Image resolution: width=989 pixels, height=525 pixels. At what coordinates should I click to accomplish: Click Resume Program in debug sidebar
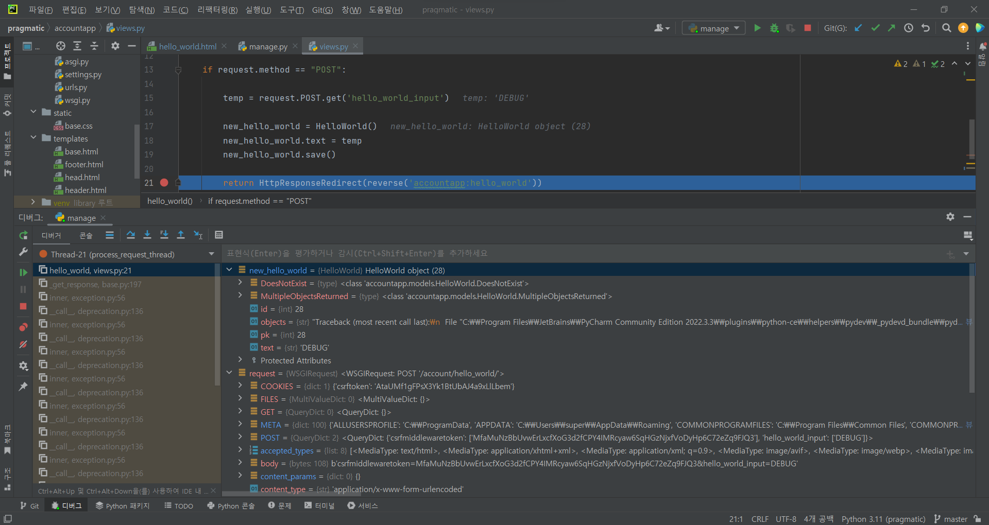pos(23,272)
